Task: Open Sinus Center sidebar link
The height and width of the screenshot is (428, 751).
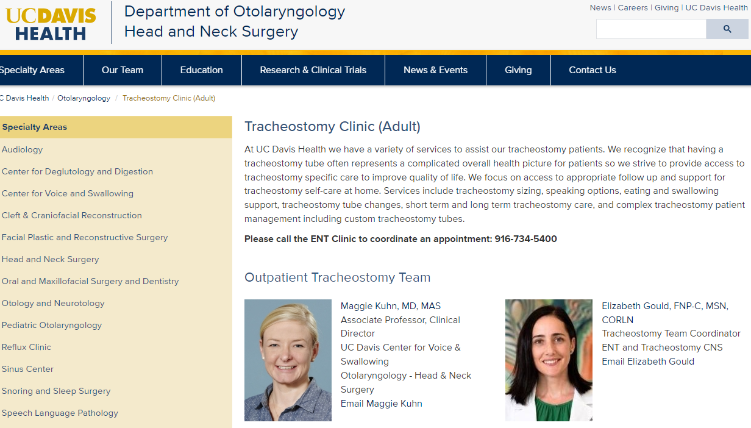Action: coord(28,369)
